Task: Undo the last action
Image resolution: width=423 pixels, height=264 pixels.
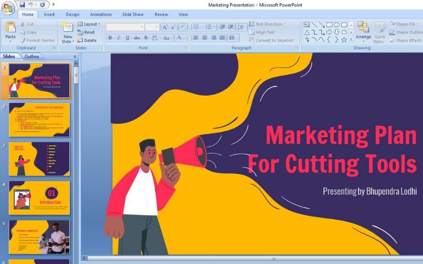Action: click(31, 5)
